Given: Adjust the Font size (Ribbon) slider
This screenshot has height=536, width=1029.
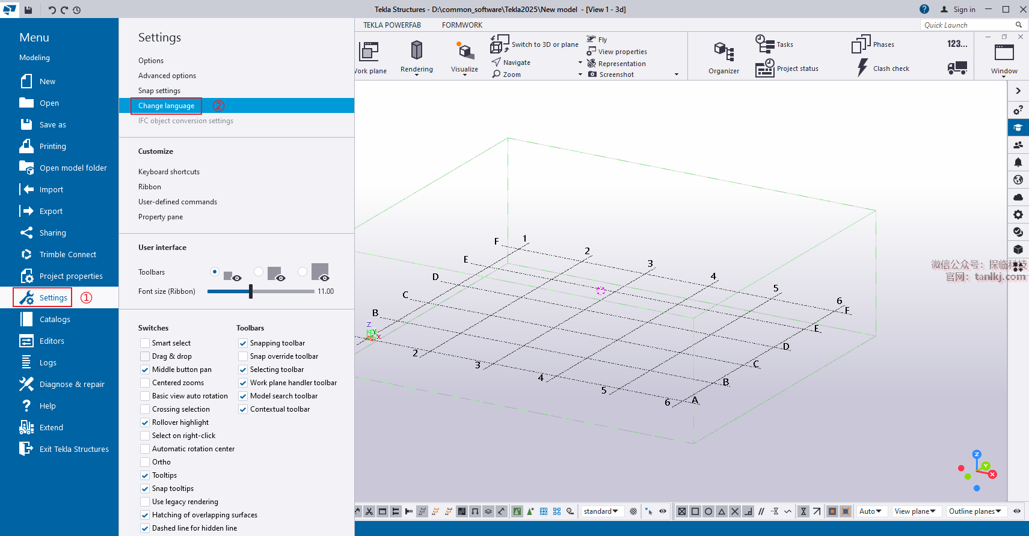Looking at the screenshot, I should coord(251,291).
